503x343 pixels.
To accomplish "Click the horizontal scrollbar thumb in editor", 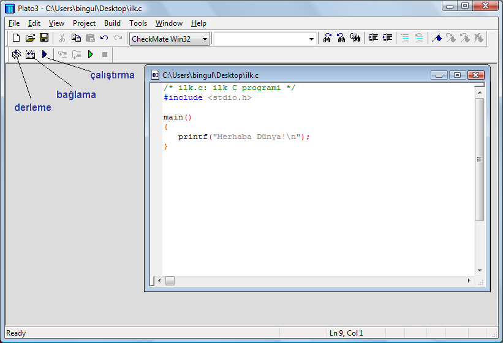I will click(x=170, y=281).
